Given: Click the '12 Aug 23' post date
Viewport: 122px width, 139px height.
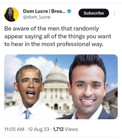Looking at the screenshot, I should click(38, 129).
